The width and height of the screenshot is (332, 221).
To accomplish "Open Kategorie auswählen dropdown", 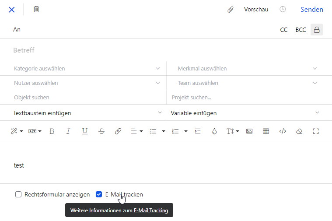I will (x=87, y=68).
